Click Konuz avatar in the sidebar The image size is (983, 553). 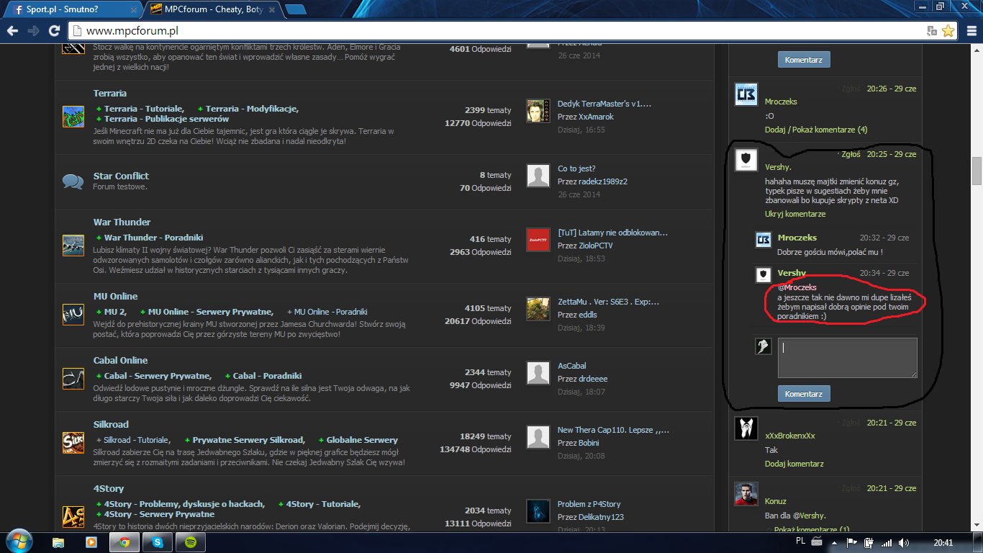pos(746,494)
